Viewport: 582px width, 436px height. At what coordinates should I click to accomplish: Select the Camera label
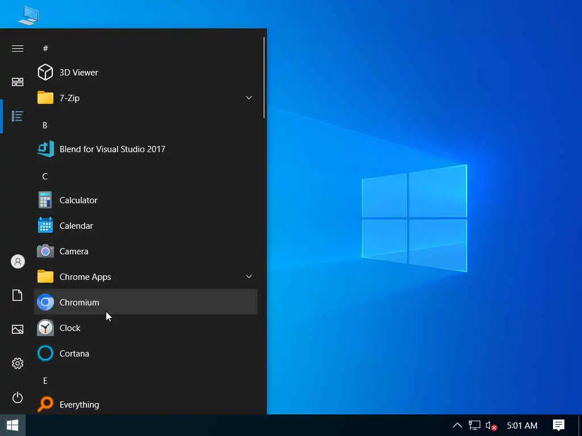[74, 251]
